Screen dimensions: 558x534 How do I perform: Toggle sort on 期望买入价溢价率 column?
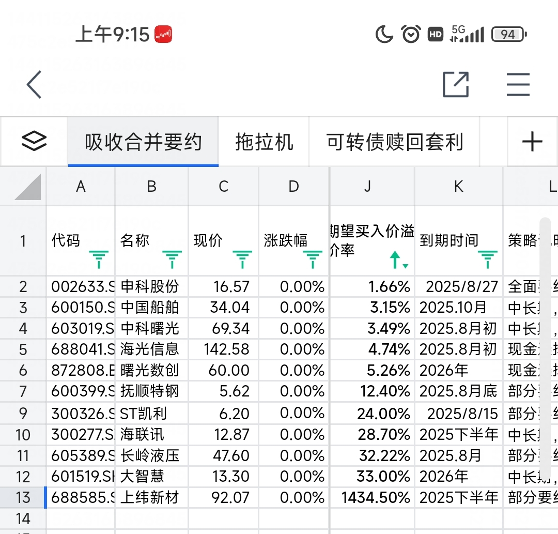(x=398, y=260)
